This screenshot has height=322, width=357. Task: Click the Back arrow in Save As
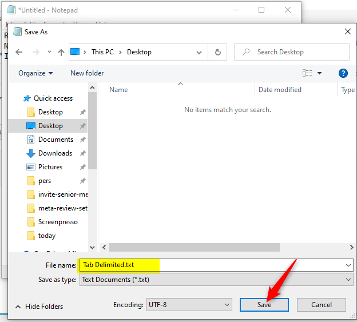pos(19,52)
